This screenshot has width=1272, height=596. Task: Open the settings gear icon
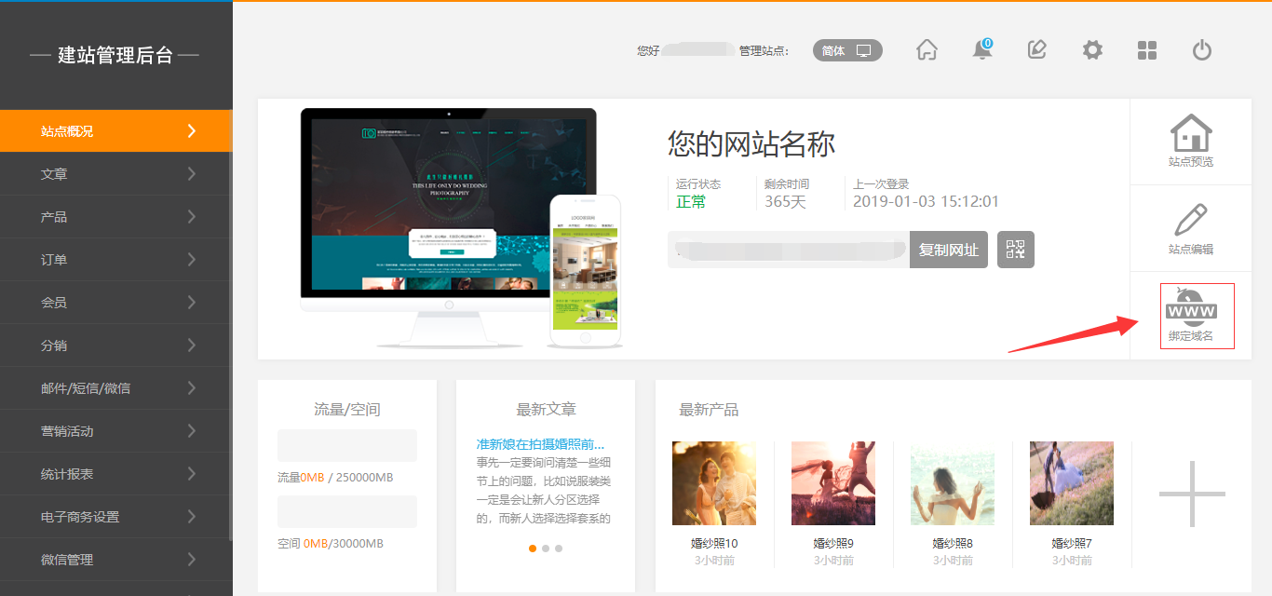click(x=1092, y=50)
